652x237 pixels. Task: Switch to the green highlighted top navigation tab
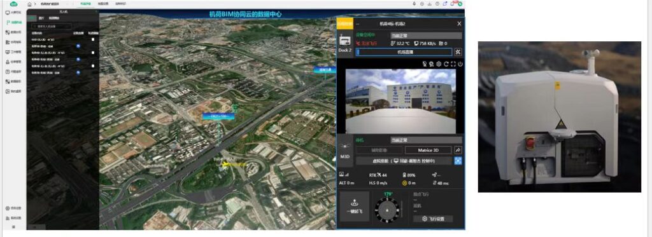coord(86,4)
